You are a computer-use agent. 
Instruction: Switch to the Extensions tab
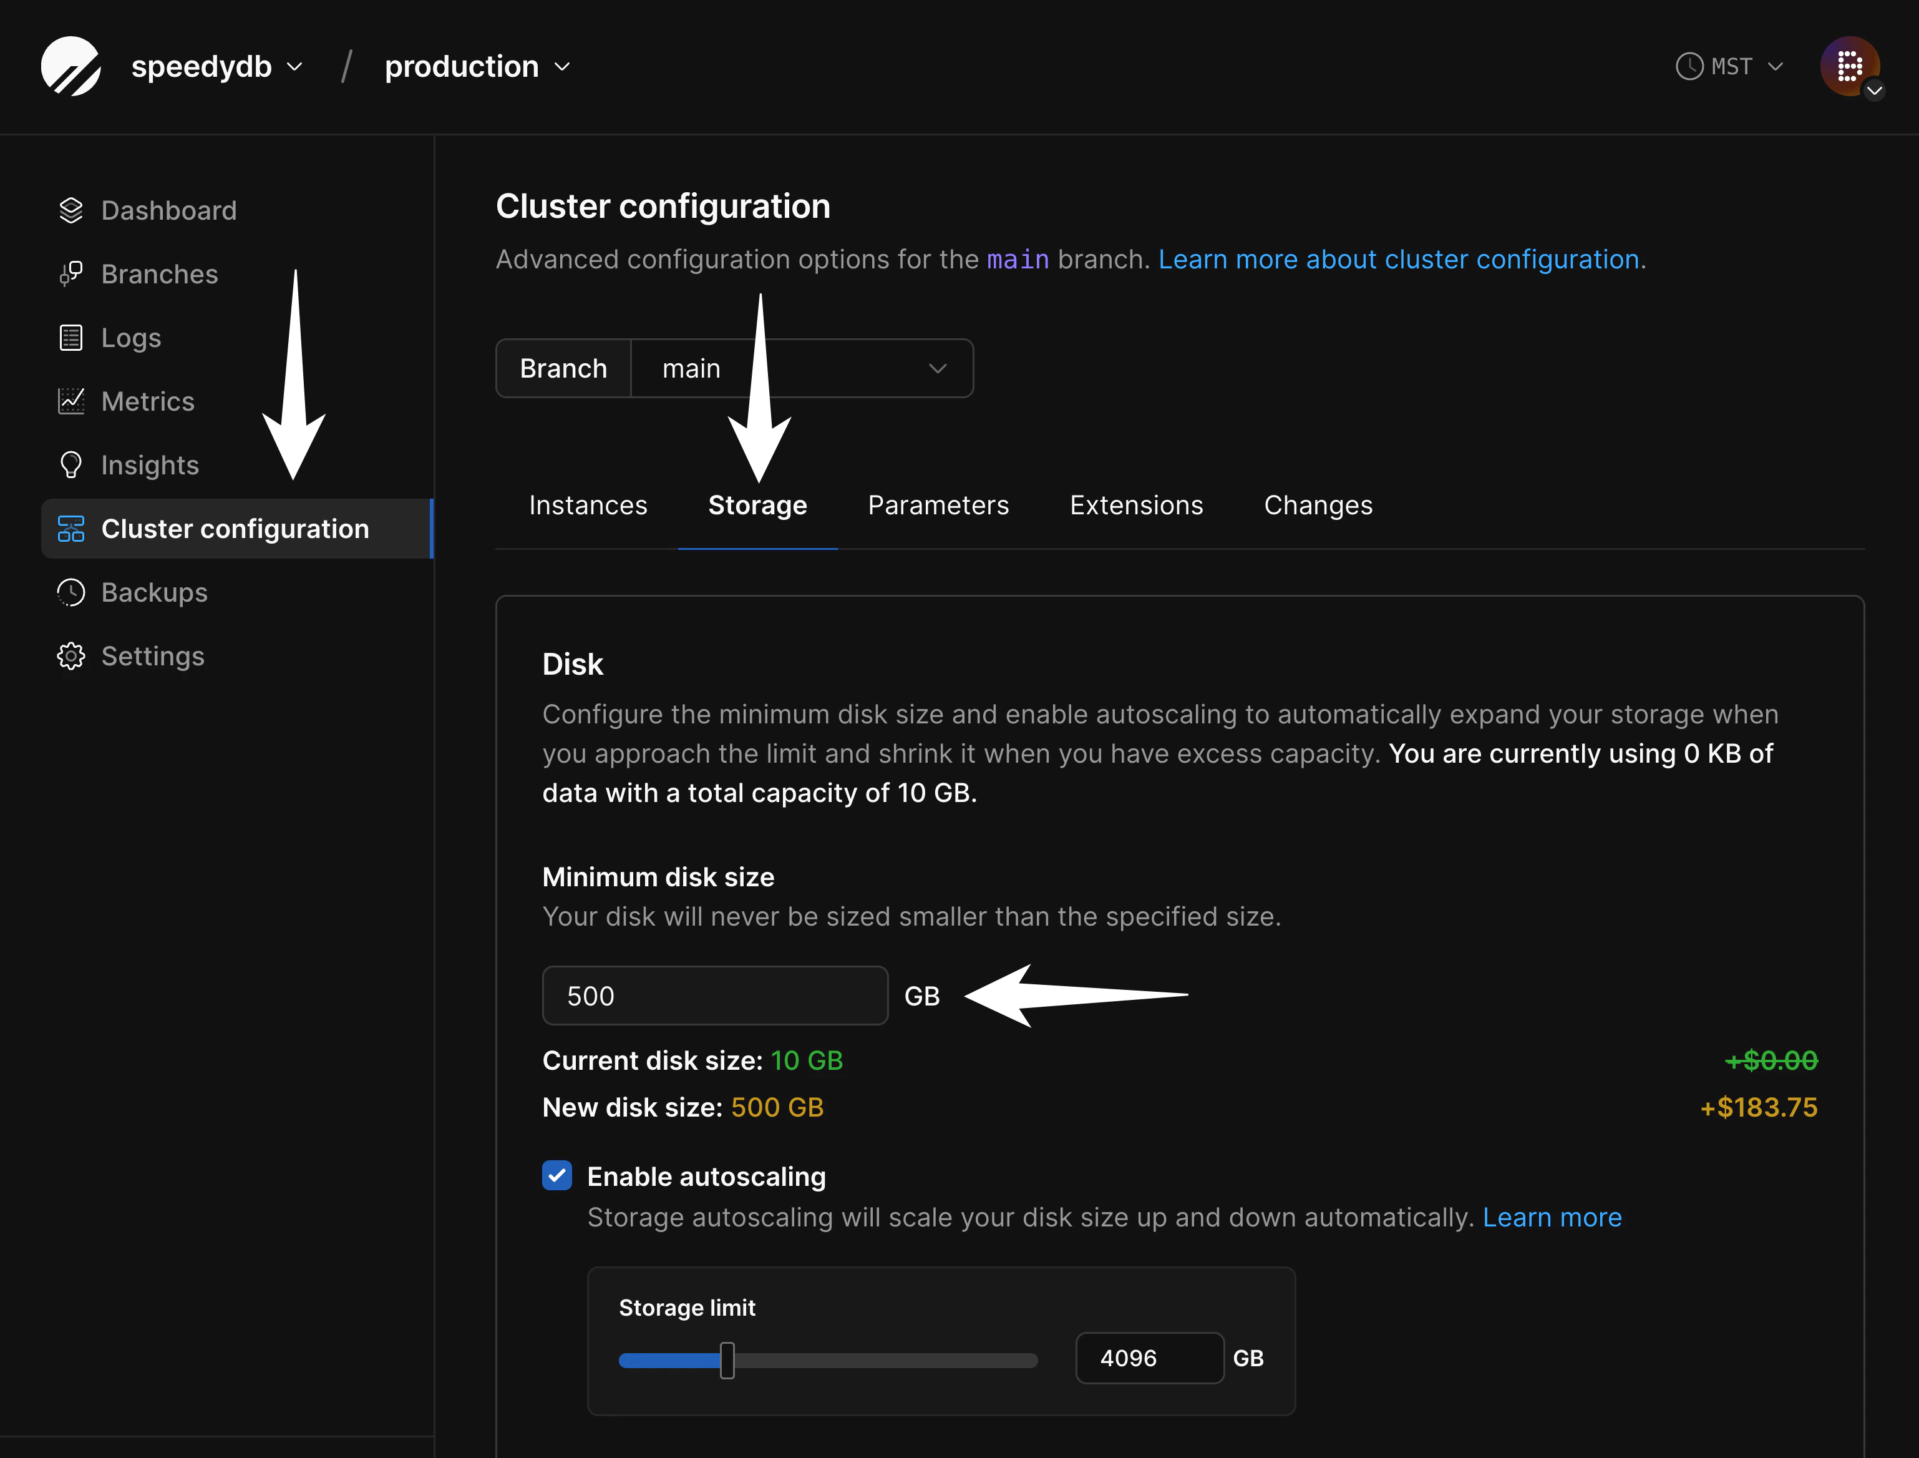click(1135, 505)
